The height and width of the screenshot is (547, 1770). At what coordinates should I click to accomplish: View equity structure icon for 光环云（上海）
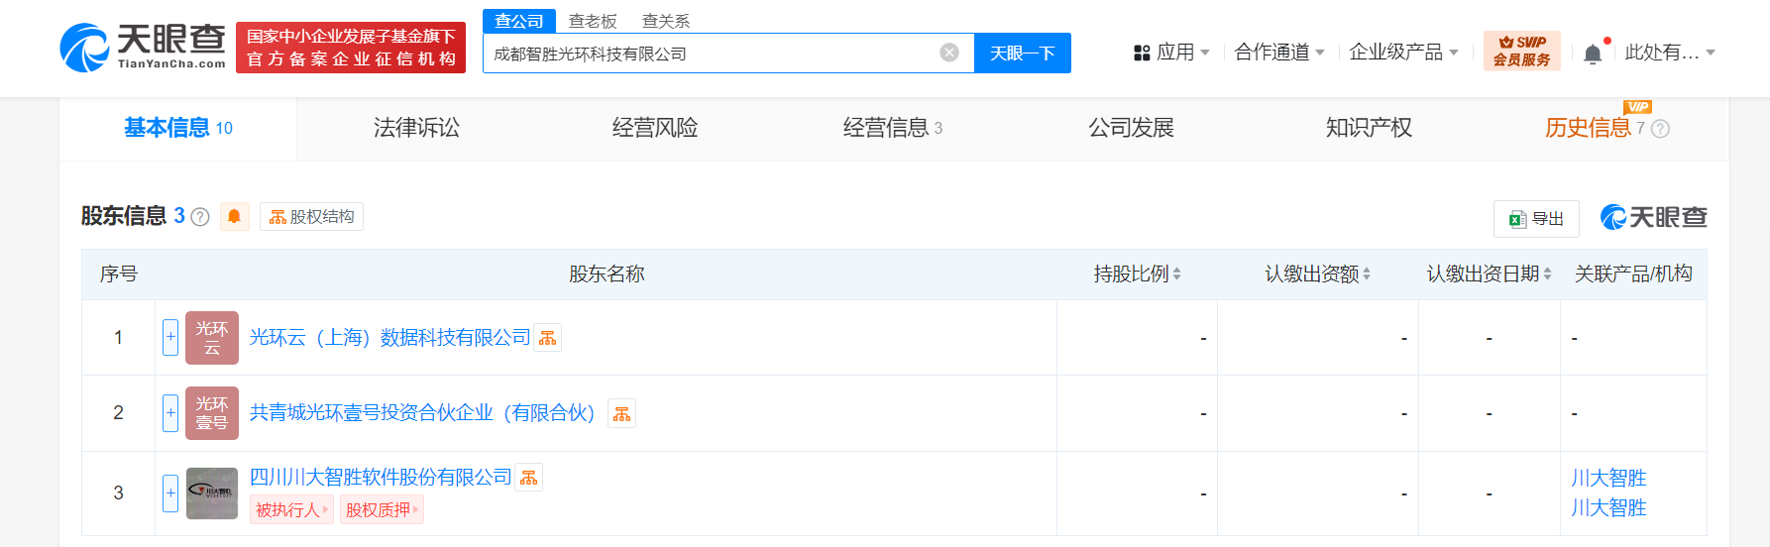tap(548, 338)
